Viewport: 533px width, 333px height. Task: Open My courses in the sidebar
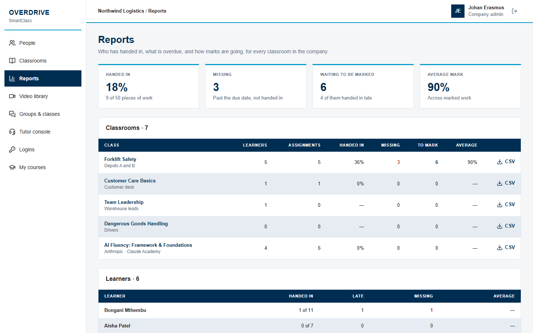click(43, 167)
